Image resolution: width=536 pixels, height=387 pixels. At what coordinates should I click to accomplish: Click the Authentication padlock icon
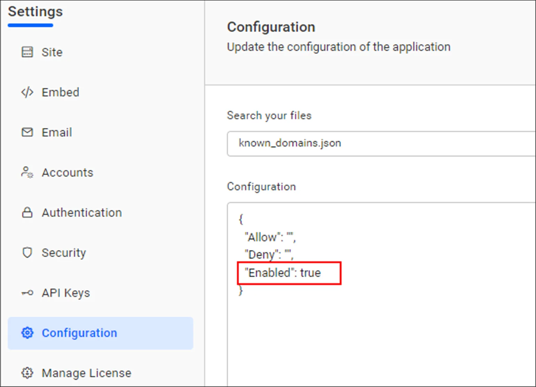27,212
